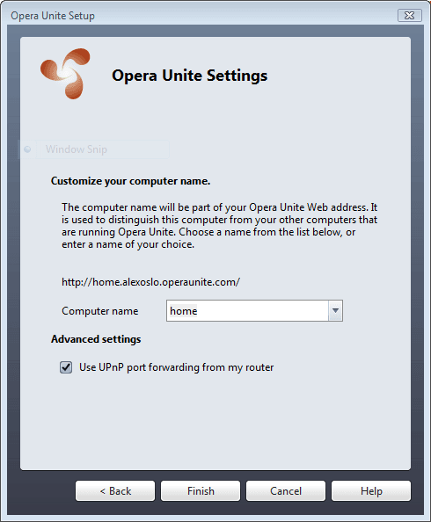The width and height of the screenshot is (431, 522).
Task: Click the computer name description paragraph
Action: click(x=220, y=226)
